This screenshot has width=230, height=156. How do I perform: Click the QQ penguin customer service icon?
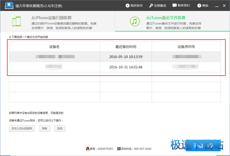click(x=88, y=149)
